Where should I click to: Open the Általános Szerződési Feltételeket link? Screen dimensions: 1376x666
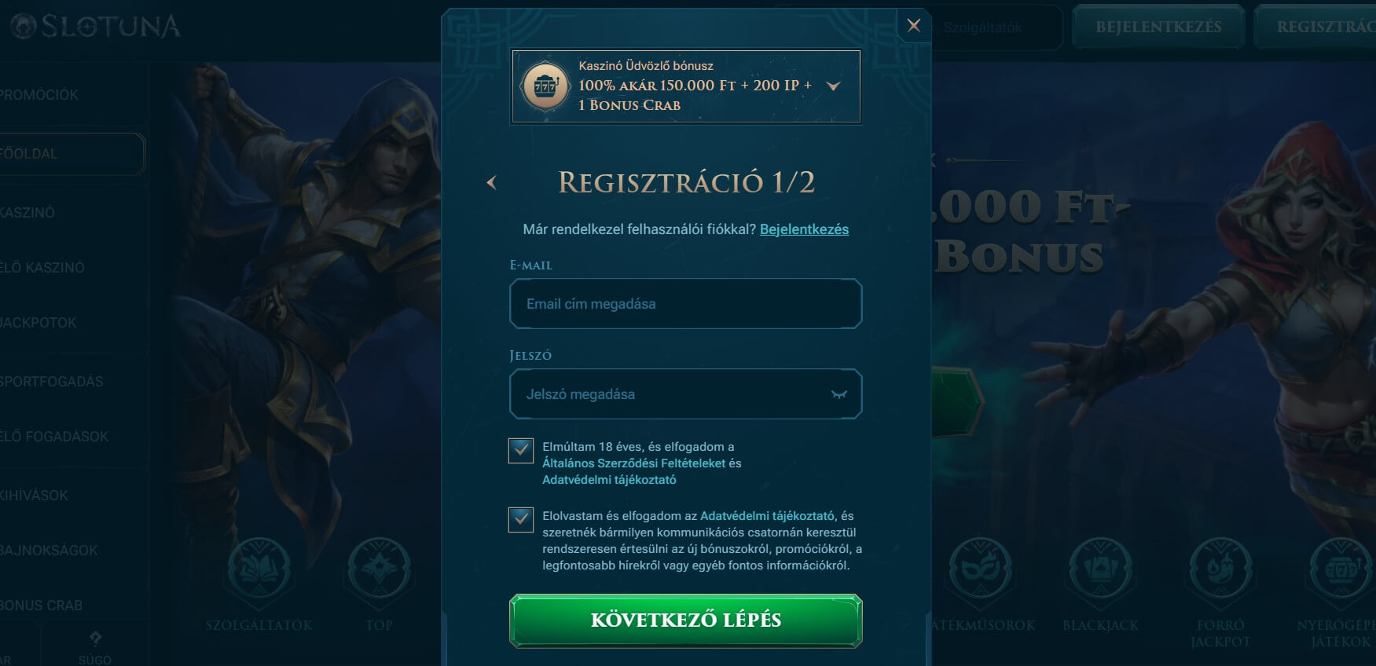633,463
